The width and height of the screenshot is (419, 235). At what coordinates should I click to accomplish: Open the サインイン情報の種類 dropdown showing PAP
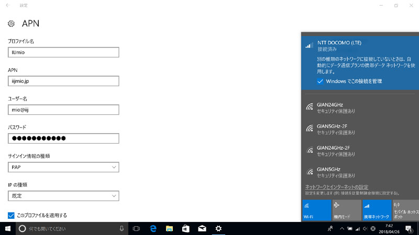coord(63,167)
